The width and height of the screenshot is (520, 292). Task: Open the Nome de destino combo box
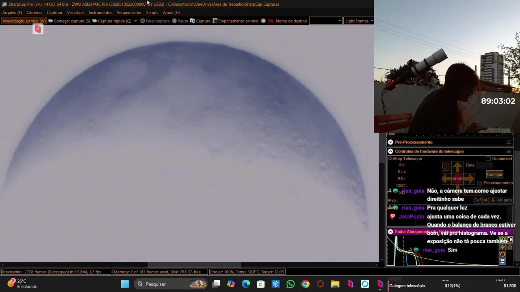pyautogui.click(x=325, y=21)
